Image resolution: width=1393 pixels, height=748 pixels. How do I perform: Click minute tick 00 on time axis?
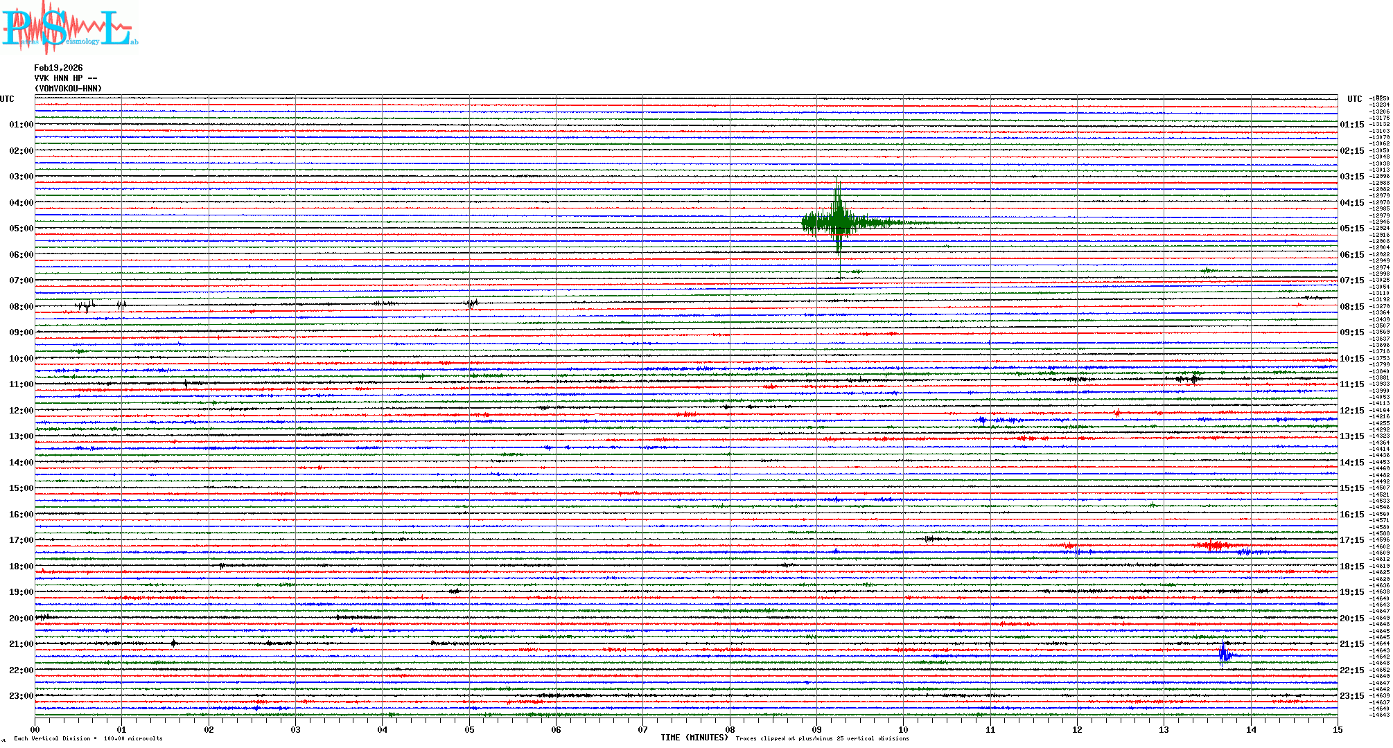pyautogui.click(x=35, y=729)
